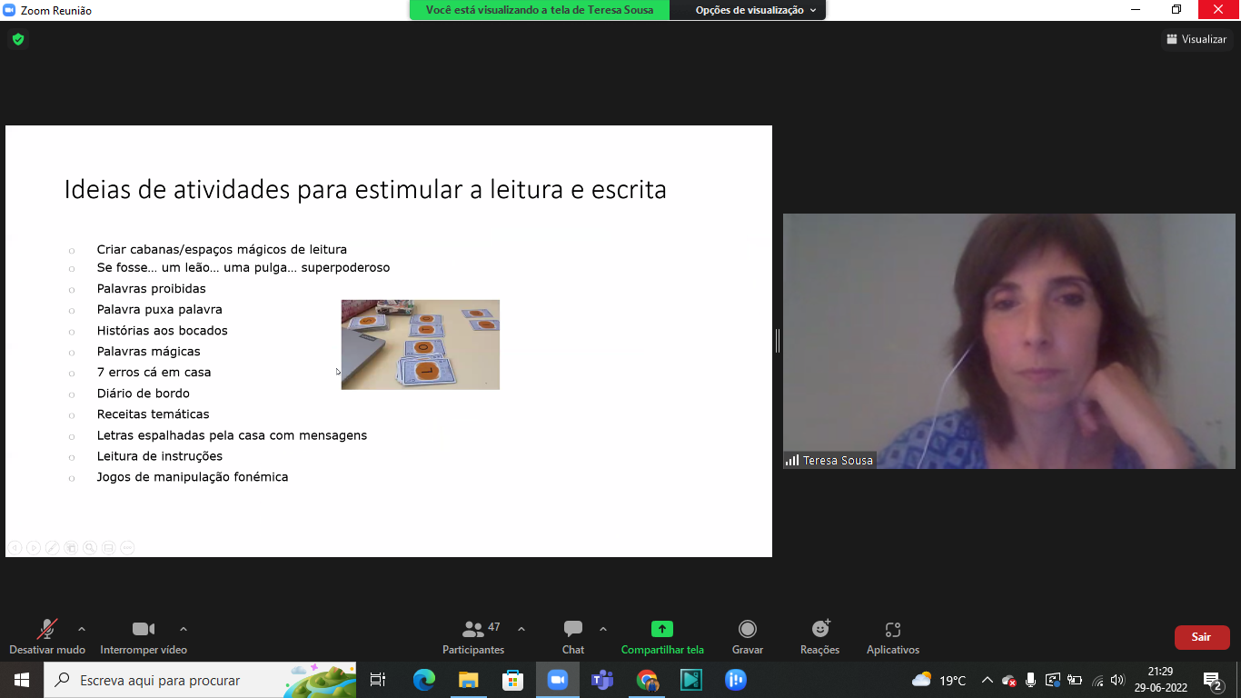Open Microsoft Teams from the taskbar

pos(601,680)
